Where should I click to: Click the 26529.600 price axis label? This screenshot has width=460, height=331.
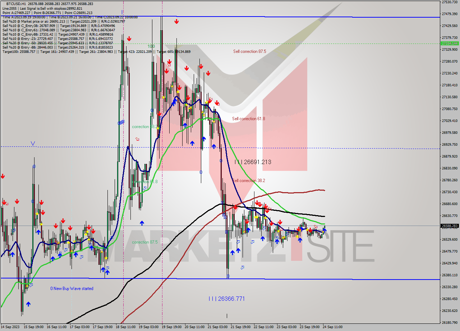tap(450, 239)
